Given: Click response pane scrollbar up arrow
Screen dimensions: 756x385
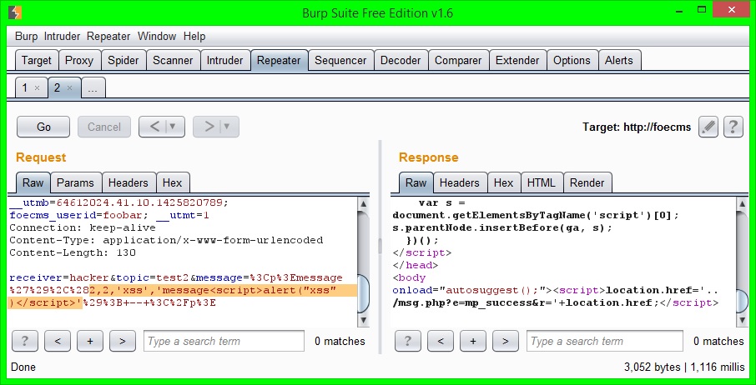Looking at the screenshot, I should pos(743,203).
